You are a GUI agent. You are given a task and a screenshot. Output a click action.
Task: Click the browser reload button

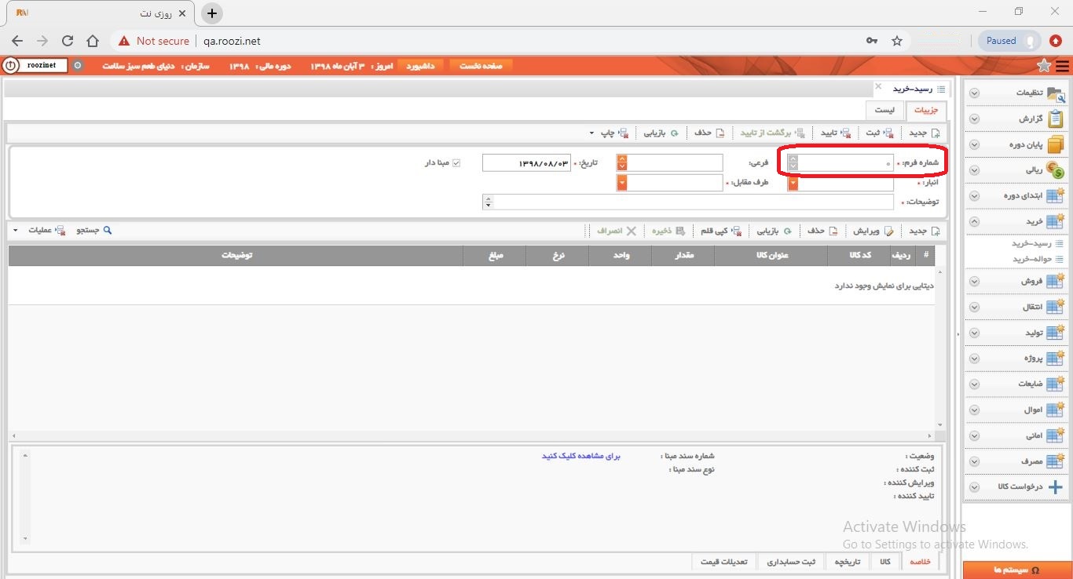(x=68, y=41)
